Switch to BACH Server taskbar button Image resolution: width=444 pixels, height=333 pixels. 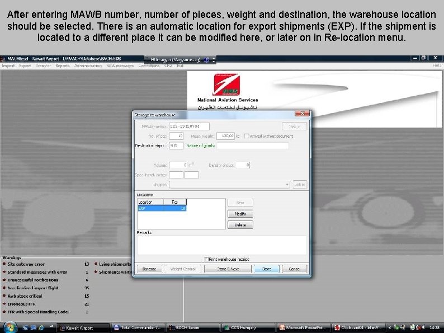point(193,327)
